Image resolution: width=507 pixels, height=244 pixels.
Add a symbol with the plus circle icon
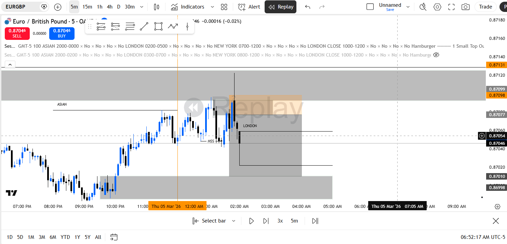coord(58,7)
